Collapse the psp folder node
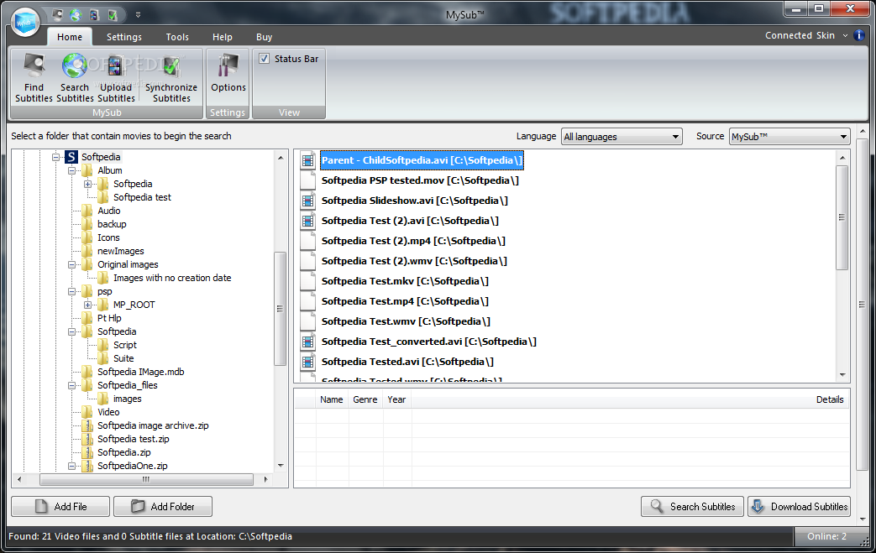Image resolution: width=876 pixels, height=553 pixels. [71, 291]
